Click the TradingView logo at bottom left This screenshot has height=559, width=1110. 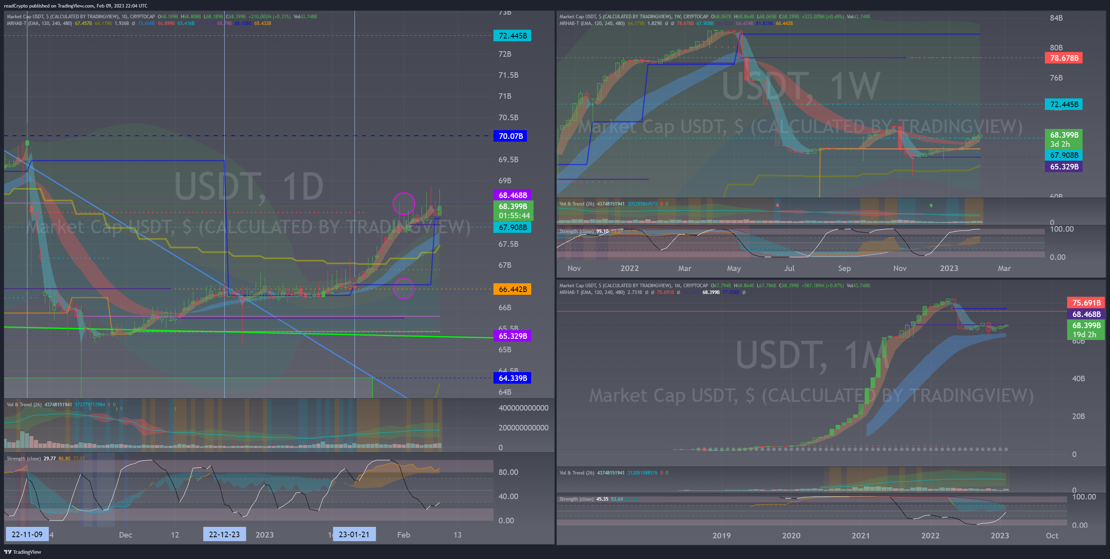pyautogui.click(x=22, y=552)
